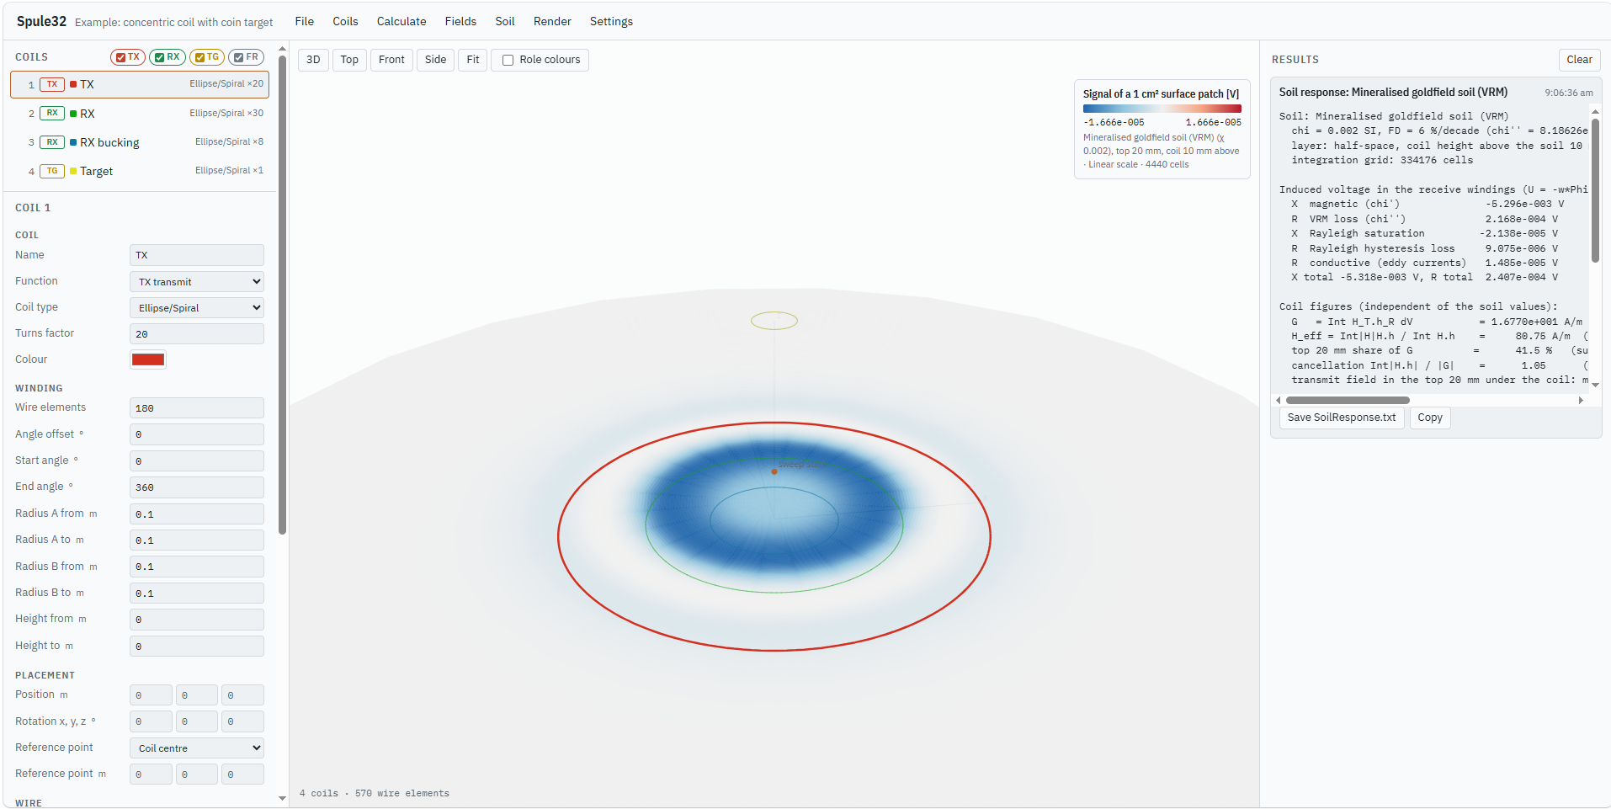Screen dimensions: 1611x809
Task: Open the Fields menu
Action: [x=460, y=21]
